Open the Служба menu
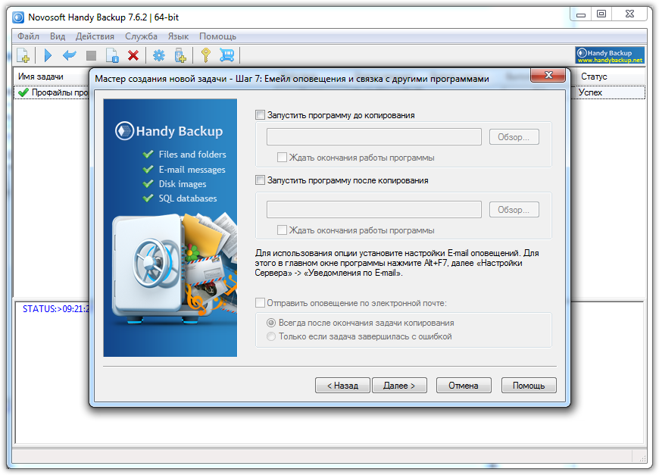Screen dimensions: 659x475 [141, 36]
